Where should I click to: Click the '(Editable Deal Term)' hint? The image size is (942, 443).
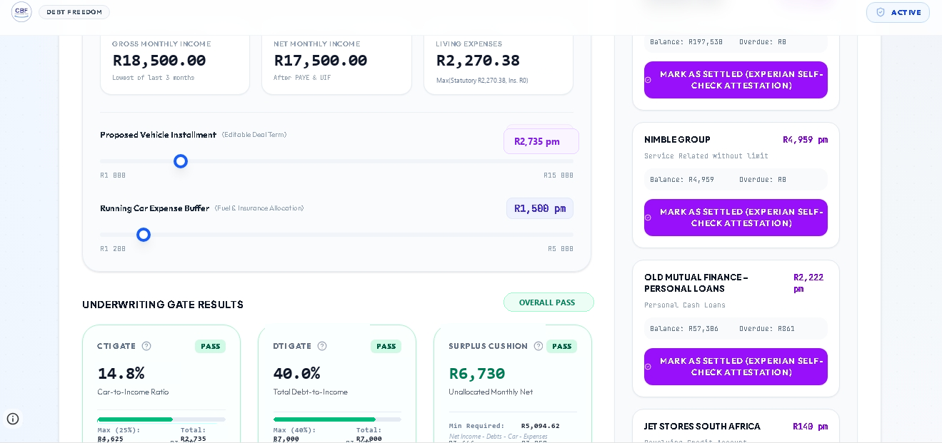click(254, 135)
